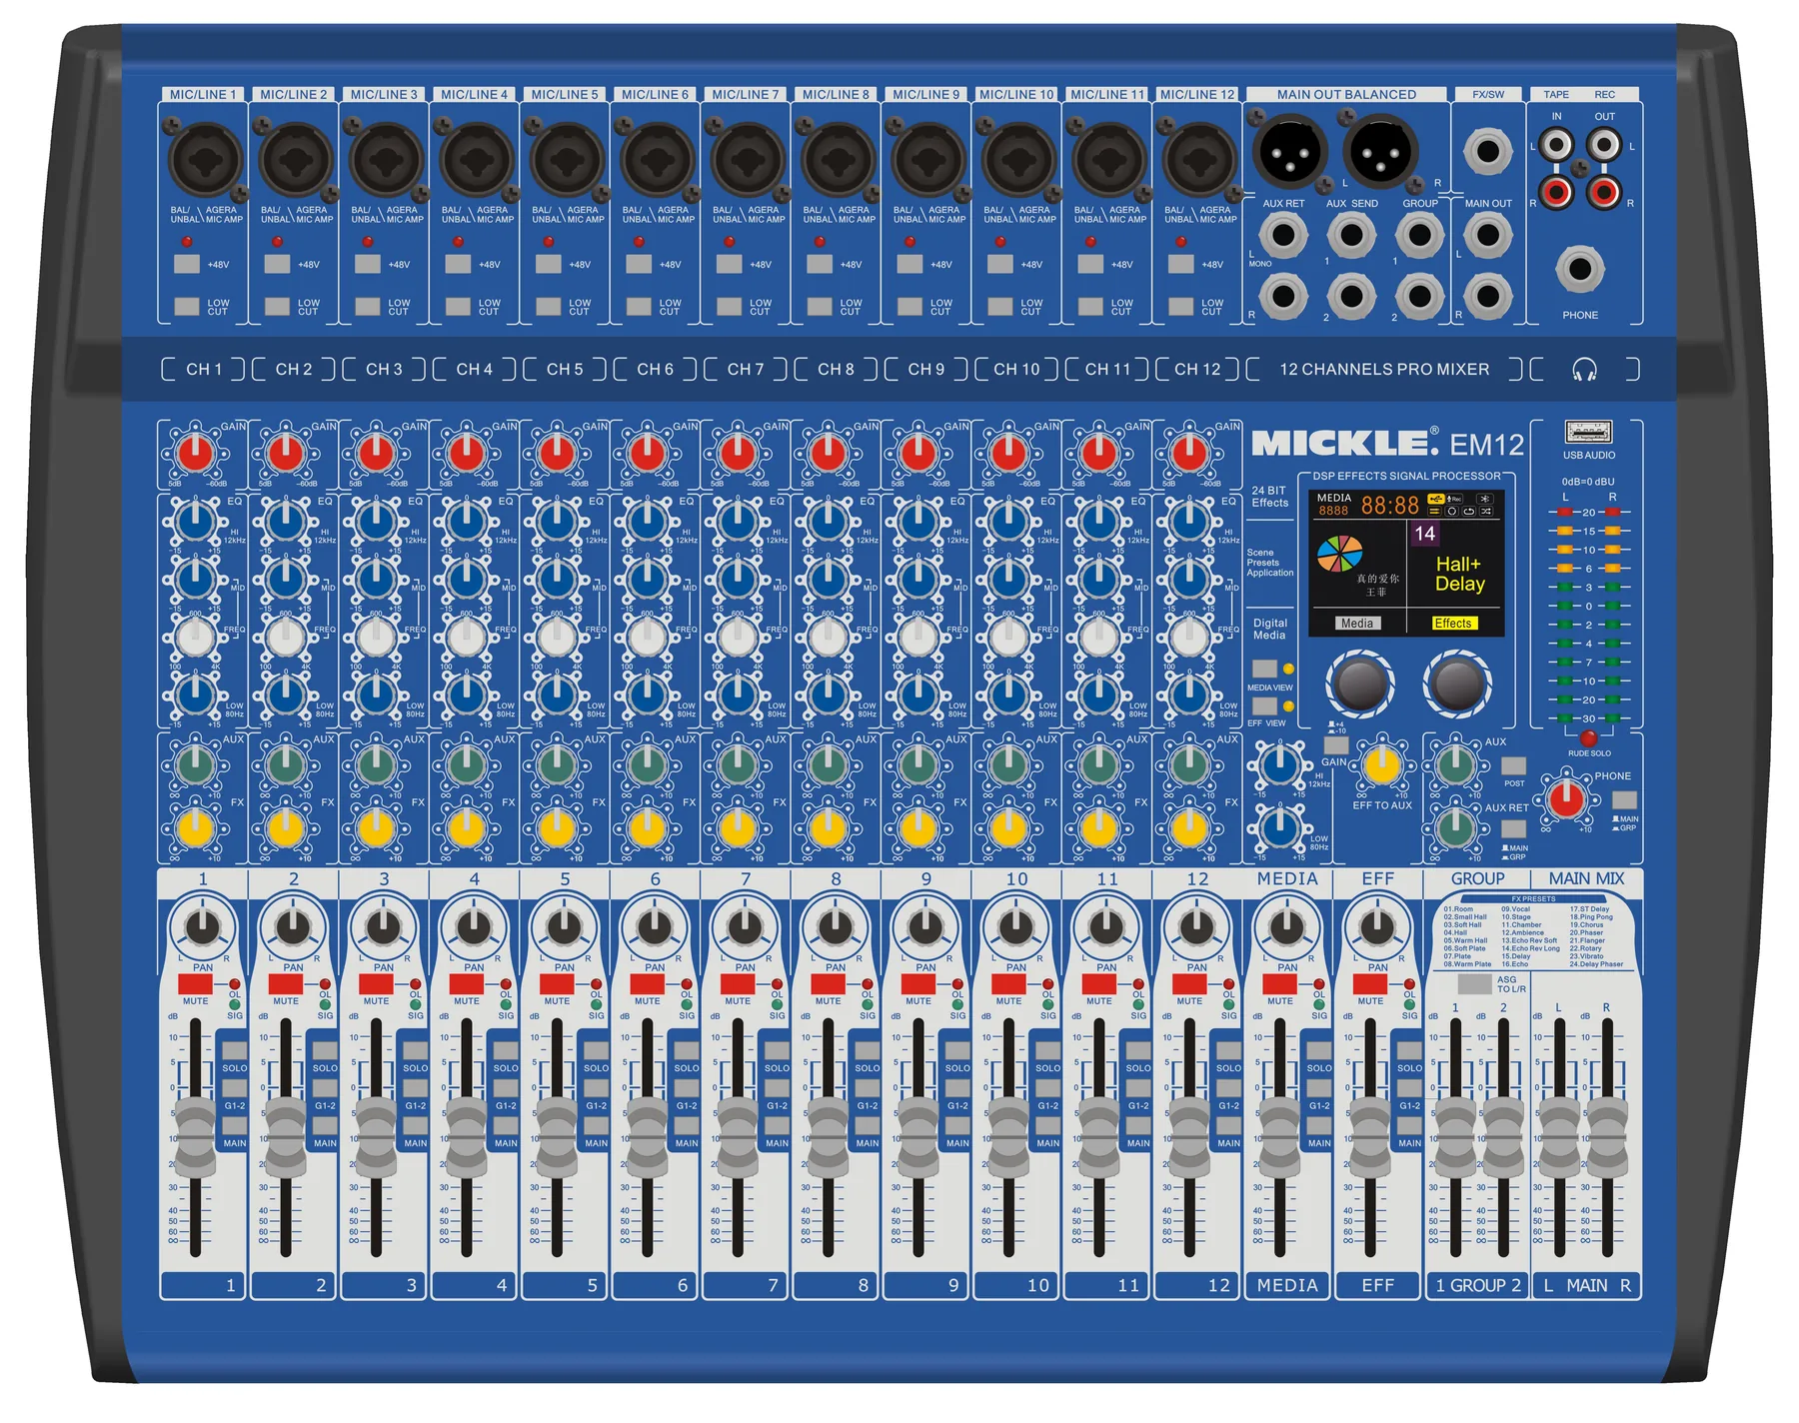Click the MIC/LINE 1 combo input jack
This screenshot has height=1423, width=1799.
click(205, 160)
